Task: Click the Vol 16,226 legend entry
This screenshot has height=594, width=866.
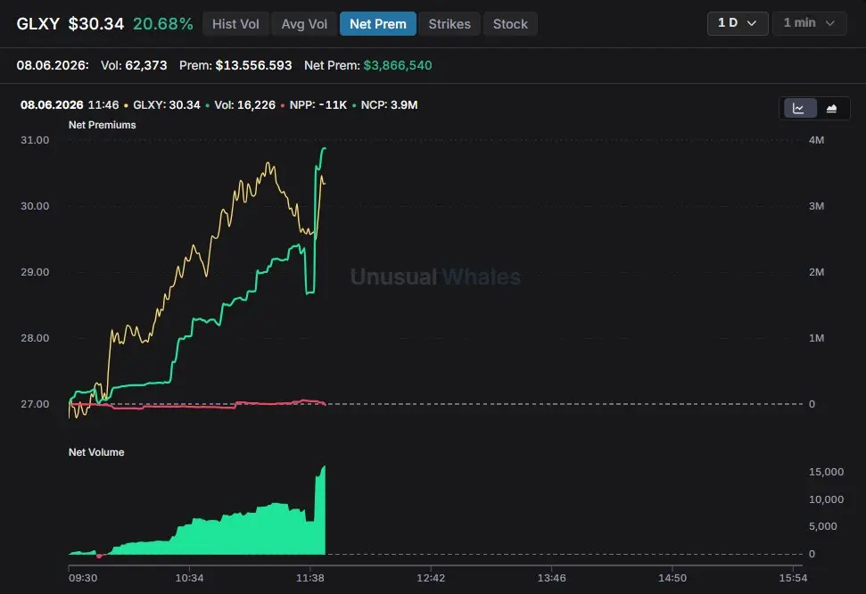Action: (x=244, y=105)
